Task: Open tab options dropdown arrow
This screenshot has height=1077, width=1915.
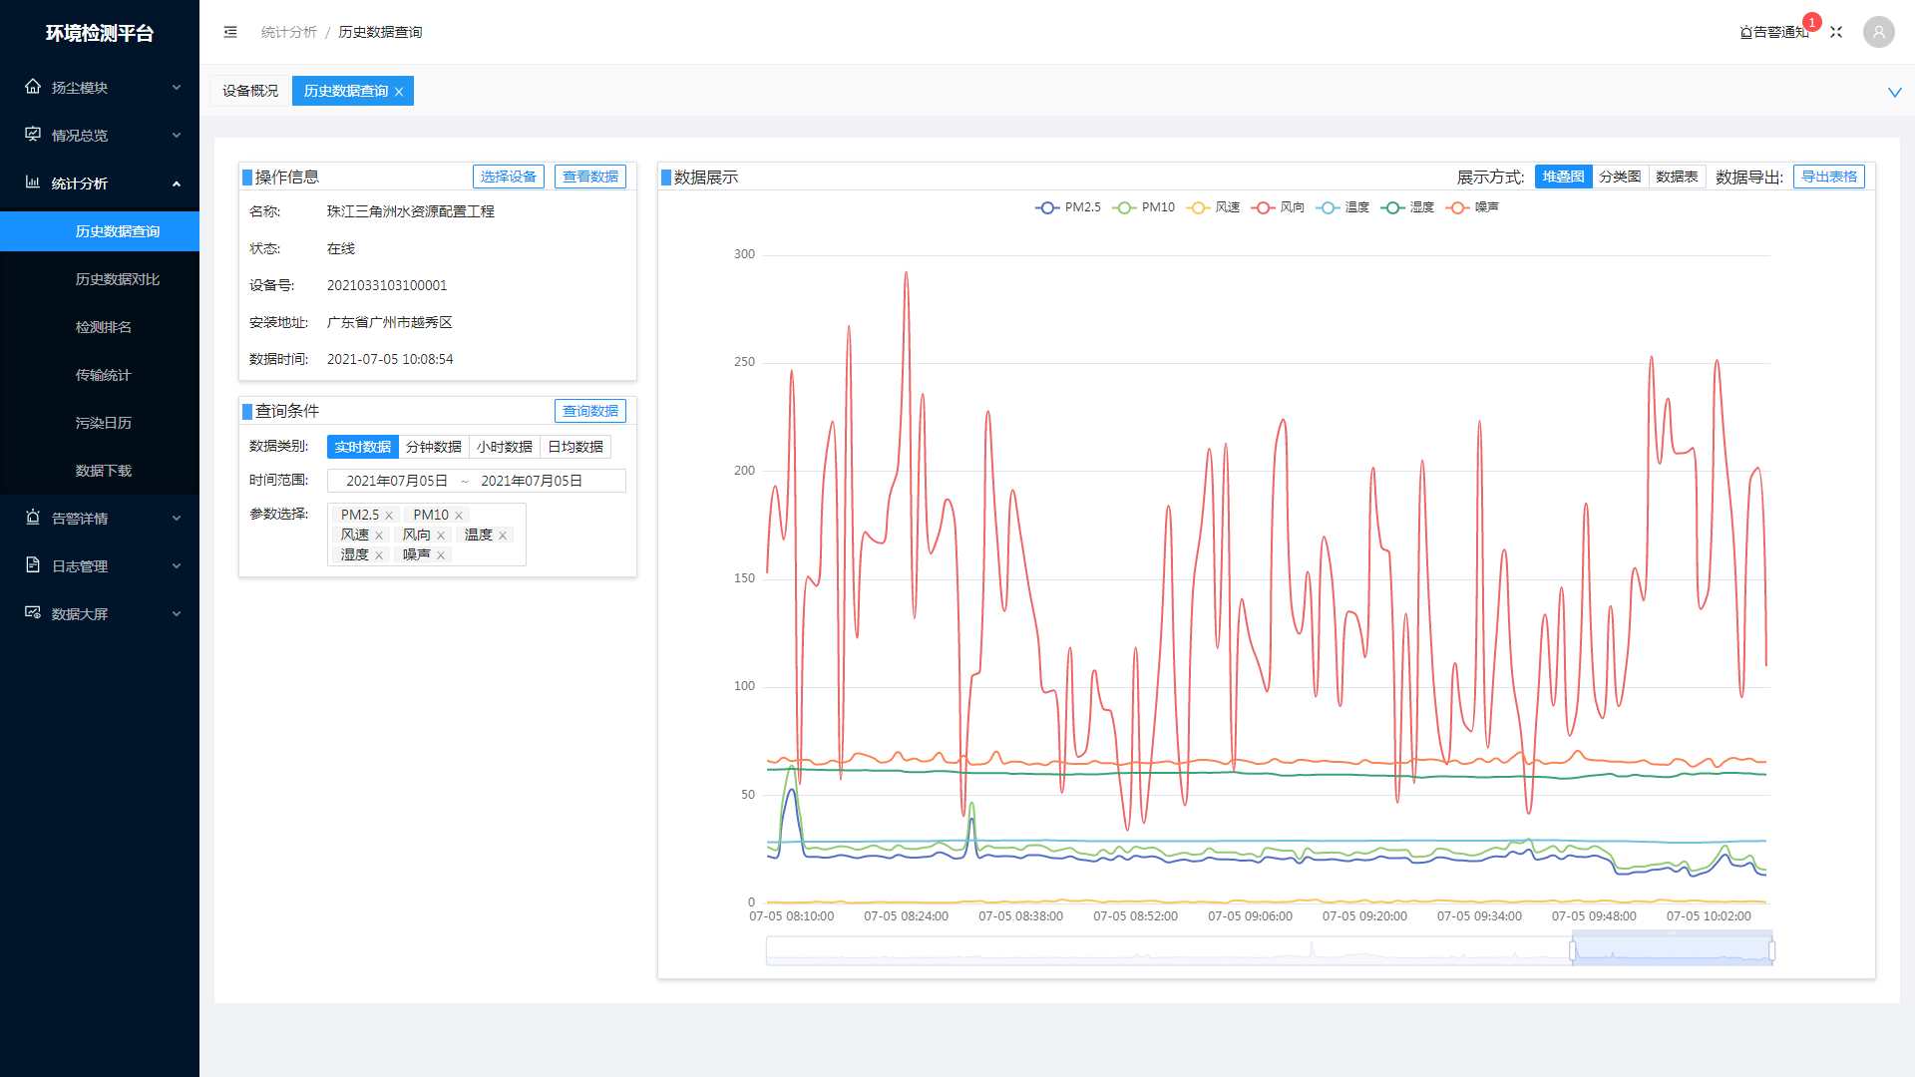Action: point(1894,92)
